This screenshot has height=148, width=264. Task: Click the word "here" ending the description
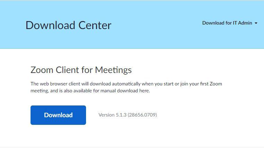point(144,91)
